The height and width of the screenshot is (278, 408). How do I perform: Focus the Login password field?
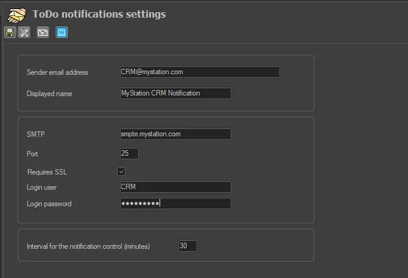point(175,204)
